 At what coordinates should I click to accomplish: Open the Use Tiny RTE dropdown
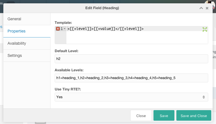pos(131,97)
